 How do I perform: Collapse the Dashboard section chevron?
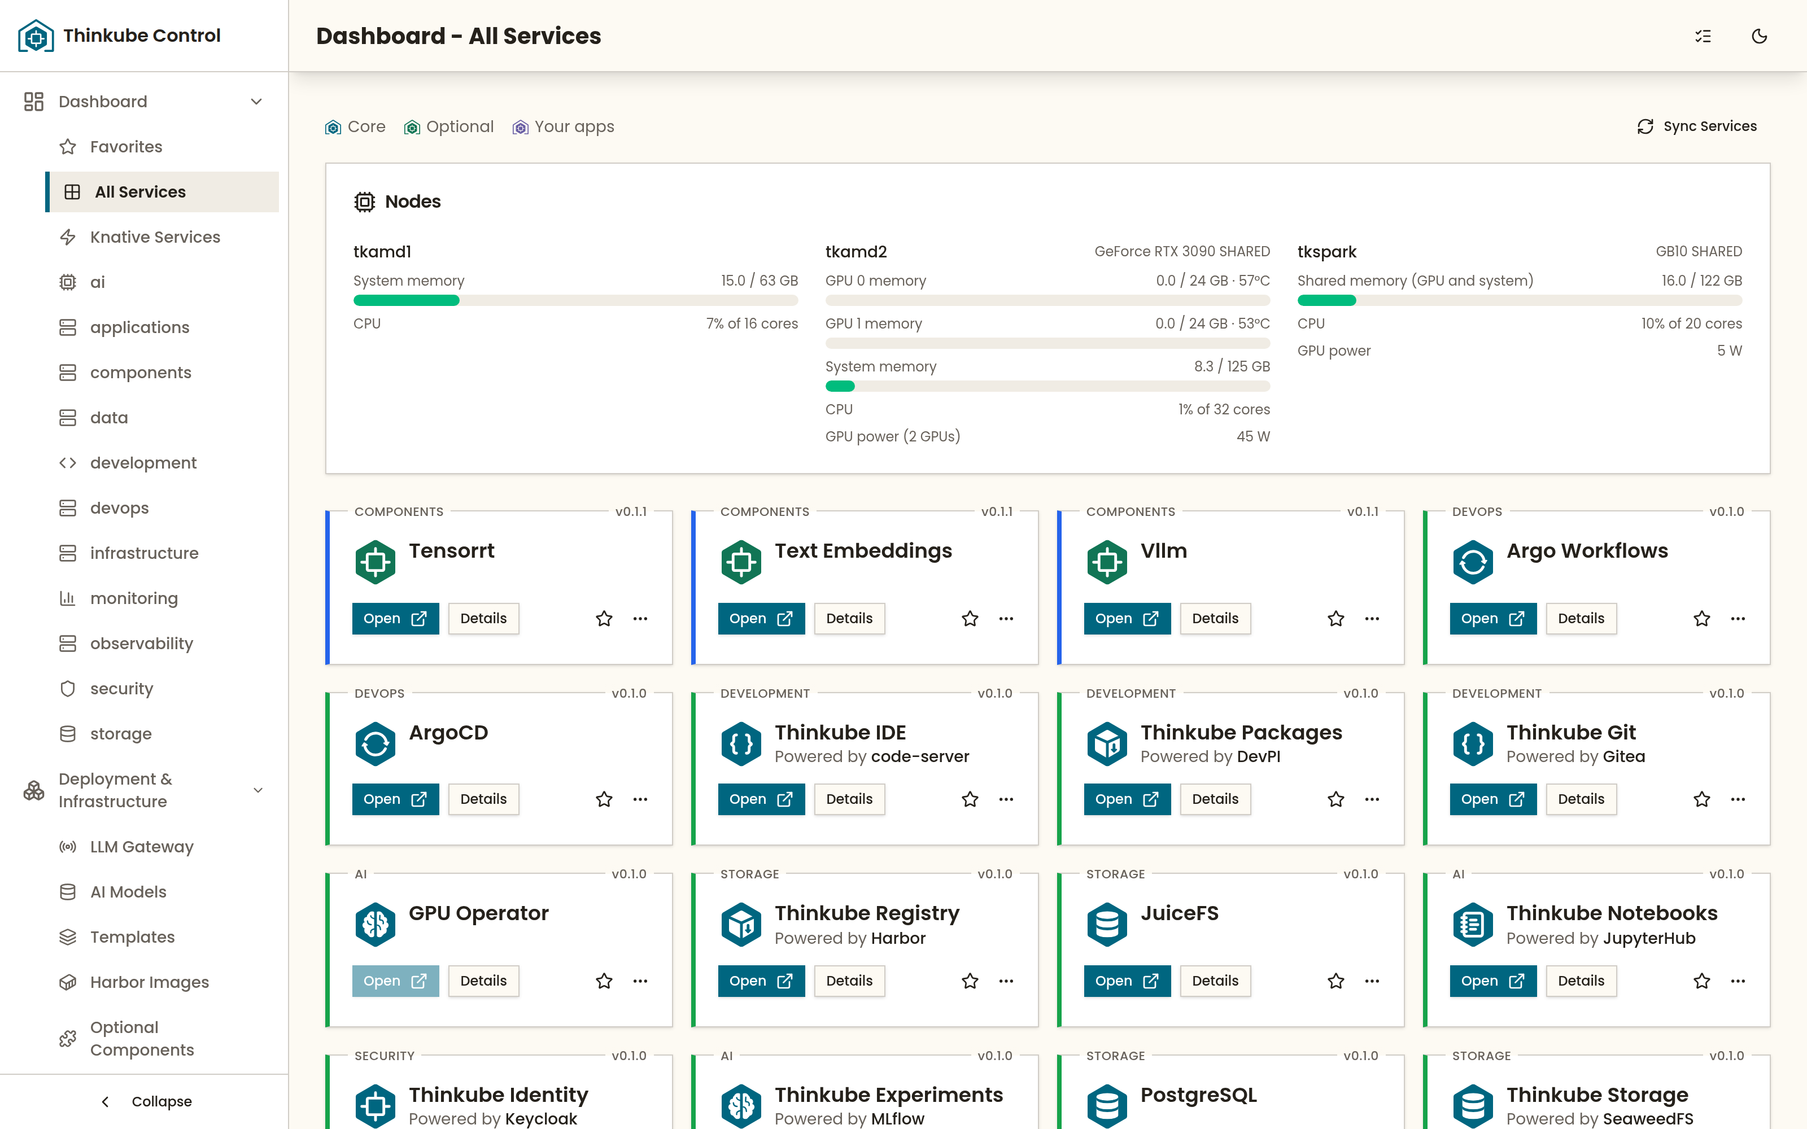tap(256, 102)
